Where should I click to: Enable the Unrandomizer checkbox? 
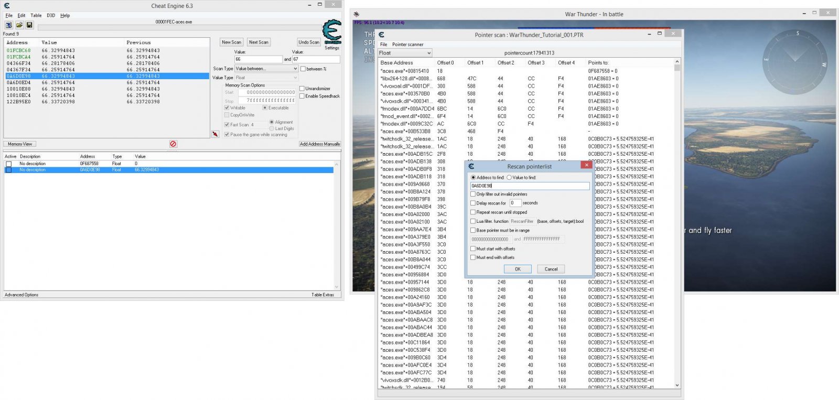click(302, 89)
